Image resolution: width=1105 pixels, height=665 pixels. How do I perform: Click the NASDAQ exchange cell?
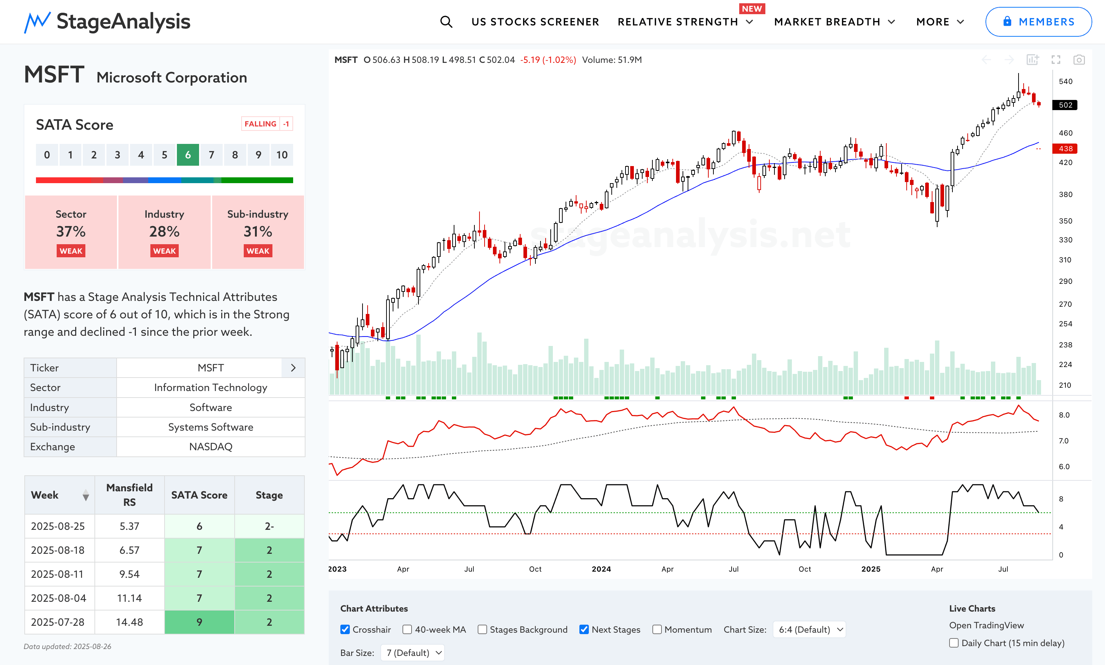coord(211,447)
